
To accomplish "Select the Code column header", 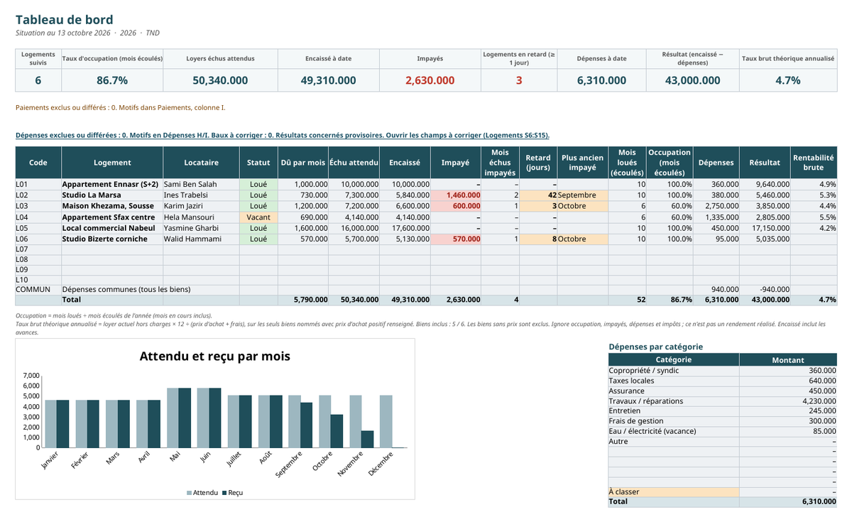I will click(x=38, y=163).
